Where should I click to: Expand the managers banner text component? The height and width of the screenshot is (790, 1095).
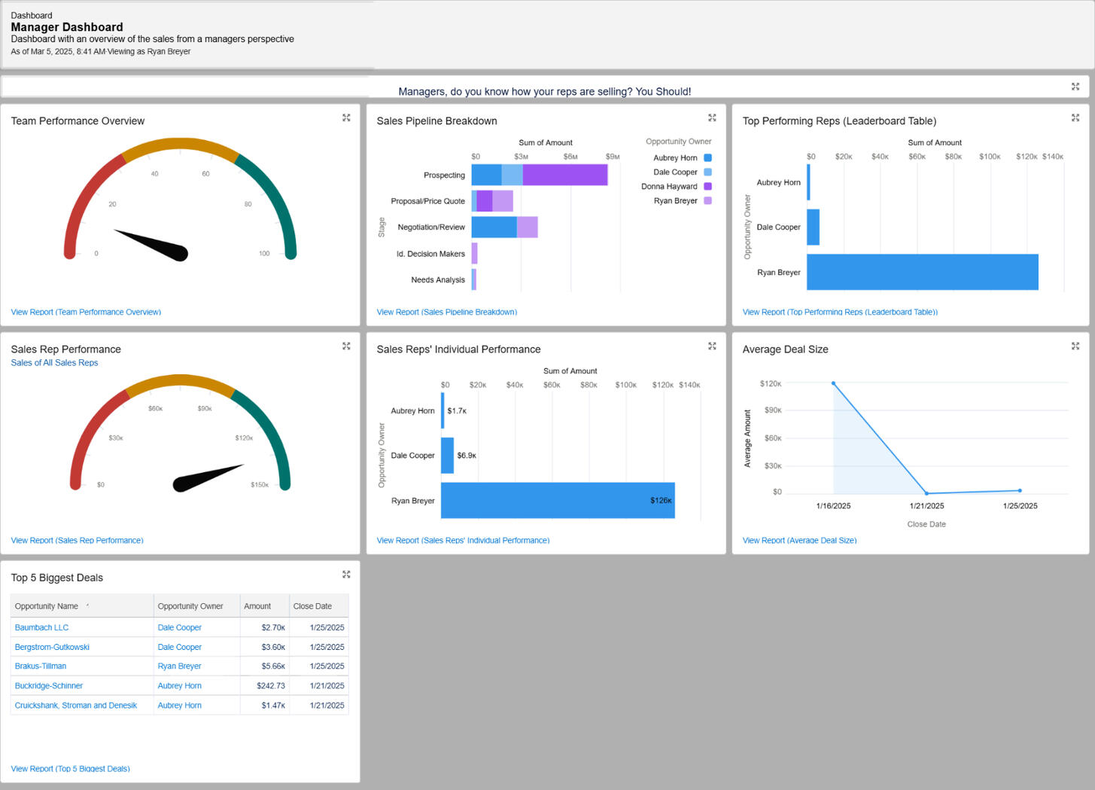tap(1075, 87)
